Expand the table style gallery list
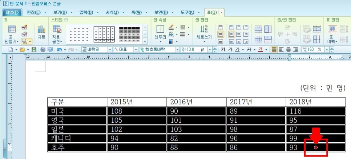This screenshot has height=159, width=351. [x=145, y=41]
